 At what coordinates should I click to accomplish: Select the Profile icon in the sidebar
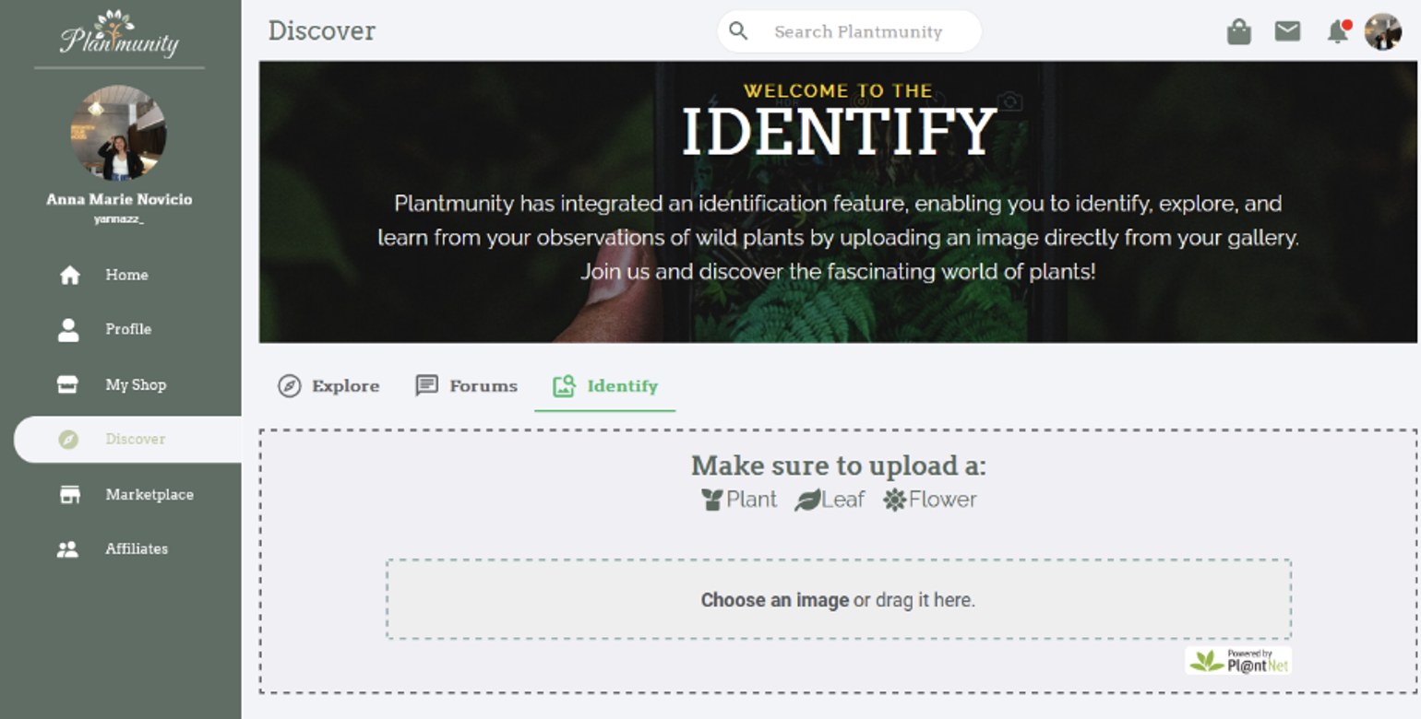click(68, 329)
